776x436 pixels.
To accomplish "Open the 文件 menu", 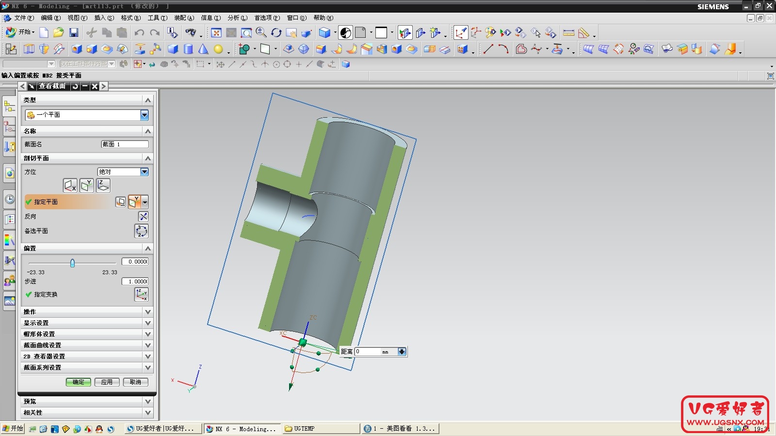I will coord(24,18).
